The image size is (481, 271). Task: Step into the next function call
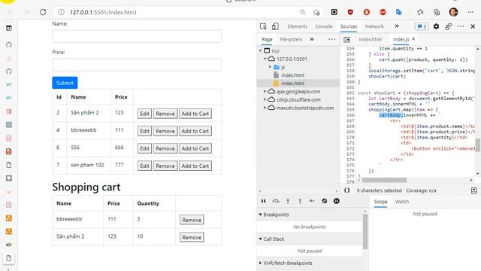[288, 201]
